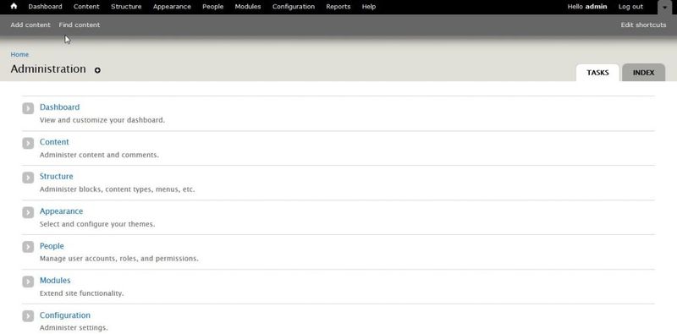Click 'Manage user accounts, roles, and permissions.' text

click(x=119, y=259)
